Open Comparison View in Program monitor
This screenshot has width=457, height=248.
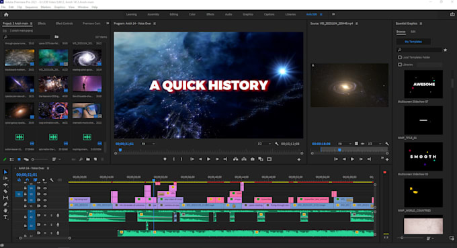coord(261,159)
